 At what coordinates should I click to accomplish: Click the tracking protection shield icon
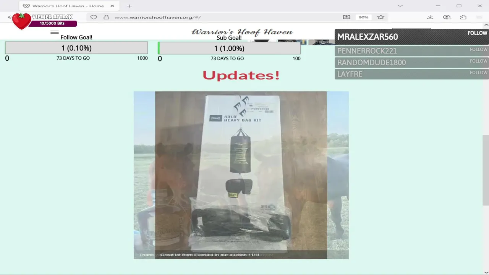click(94, 17)
